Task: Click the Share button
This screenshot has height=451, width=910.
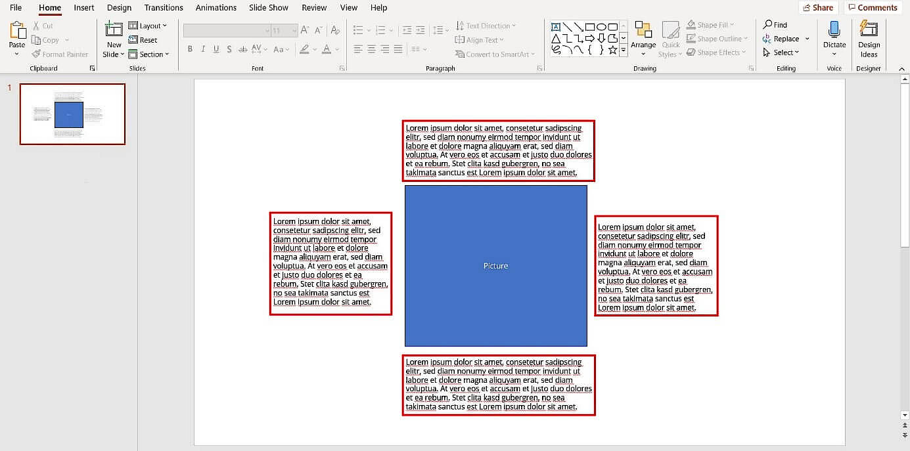Action: point(818,8)
